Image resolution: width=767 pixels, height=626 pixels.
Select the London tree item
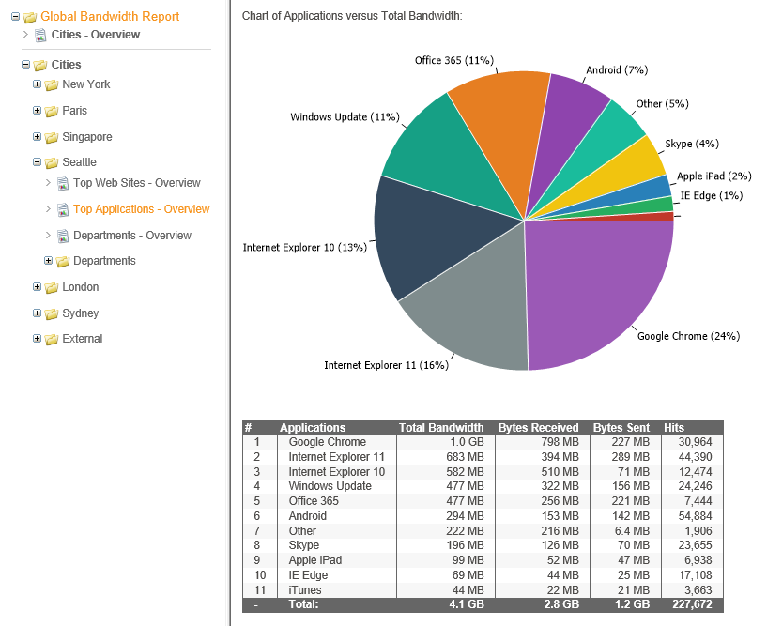(x=81, y=287)
